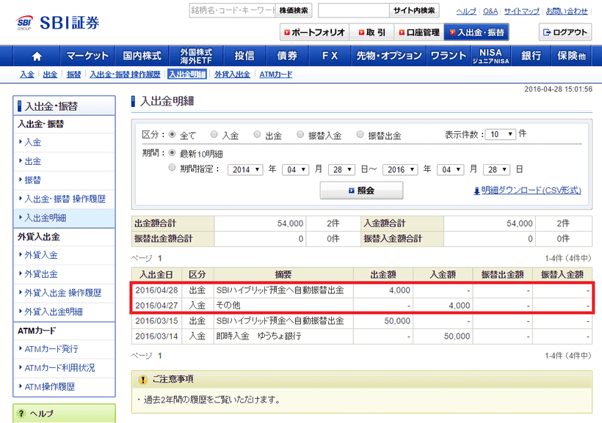Open the 表示件数 items-per-page dropdown
The width and height of the screenshot is (602, 423).
point(499,134)
